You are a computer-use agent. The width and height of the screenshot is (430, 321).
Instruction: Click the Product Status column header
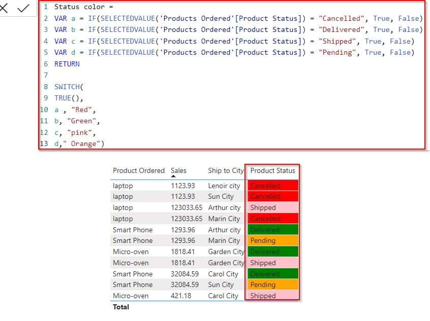tap(272, 170)
